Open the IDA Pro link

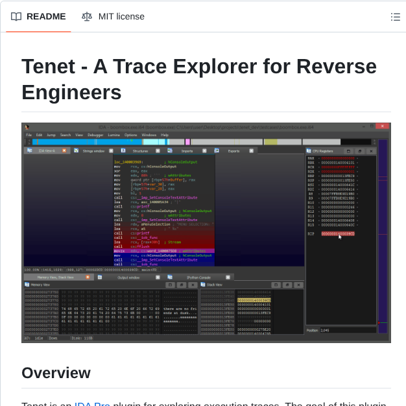pyautogui.click(x=91, y=403)
